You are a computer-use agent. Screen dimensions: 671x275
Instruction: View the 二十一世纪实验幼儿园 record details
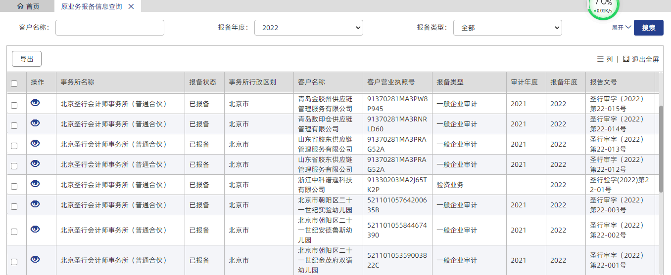tap(35, 204)
